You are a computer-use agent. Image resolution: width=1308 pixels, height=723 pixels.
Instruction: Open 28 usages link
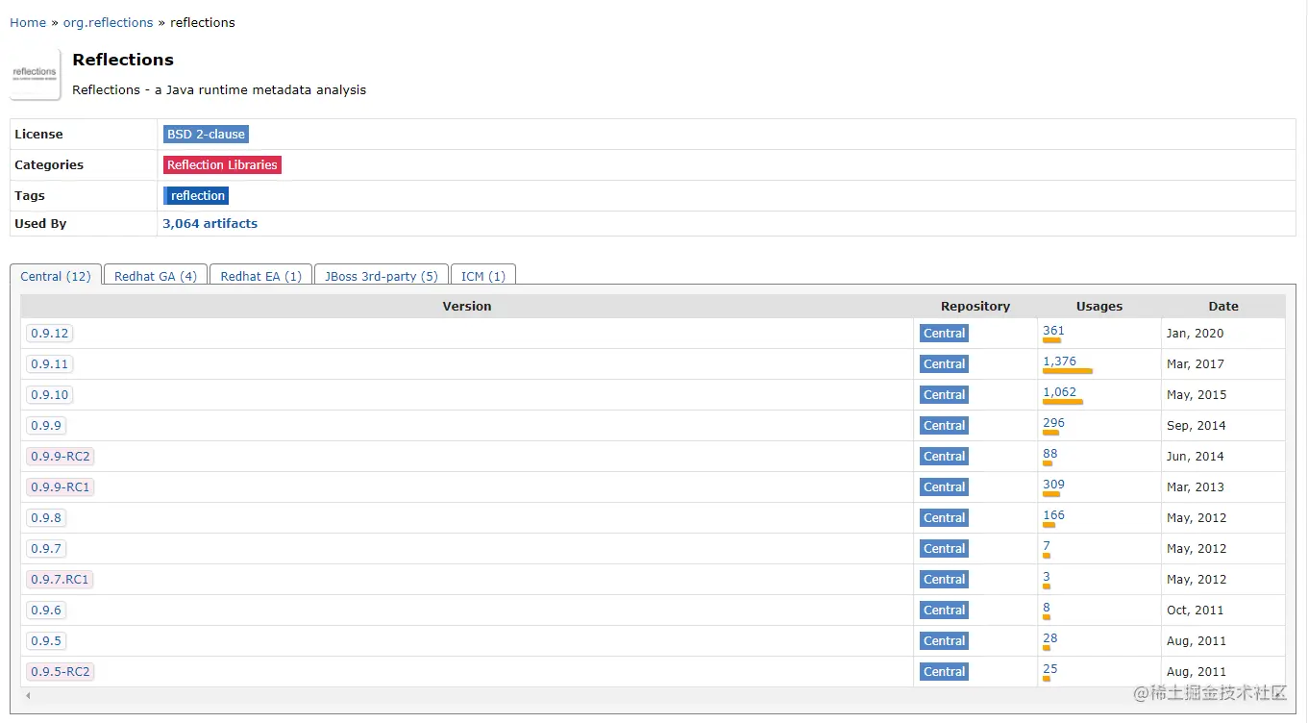coord(1049,638)
